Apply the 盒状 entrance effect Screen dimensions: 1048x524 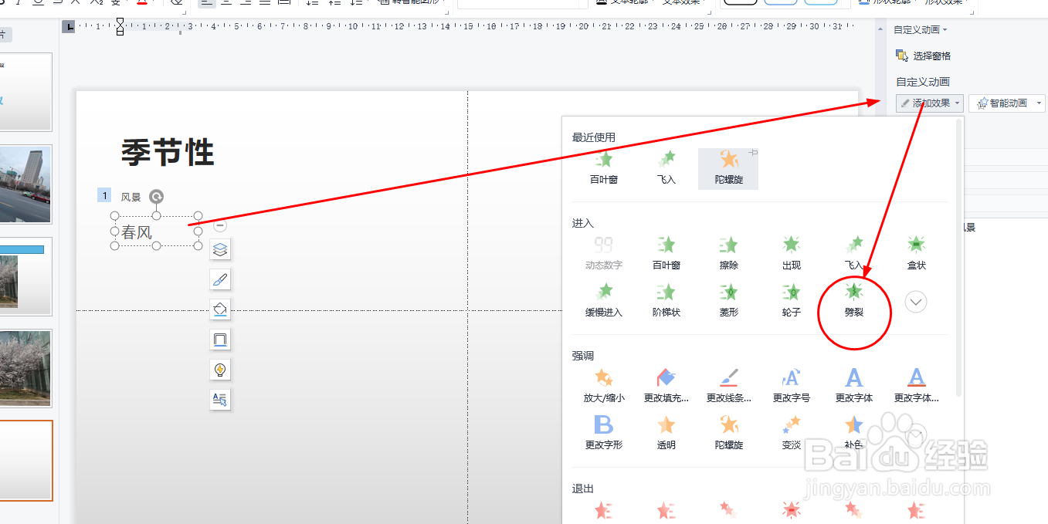point(916,254)
